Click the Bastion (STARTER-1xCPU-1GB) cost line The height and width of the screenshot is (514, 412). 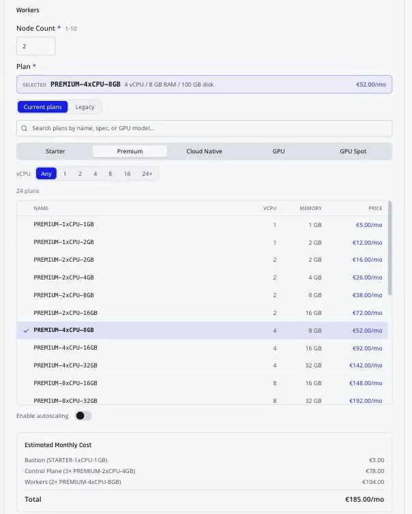click(x=204, y=460)
